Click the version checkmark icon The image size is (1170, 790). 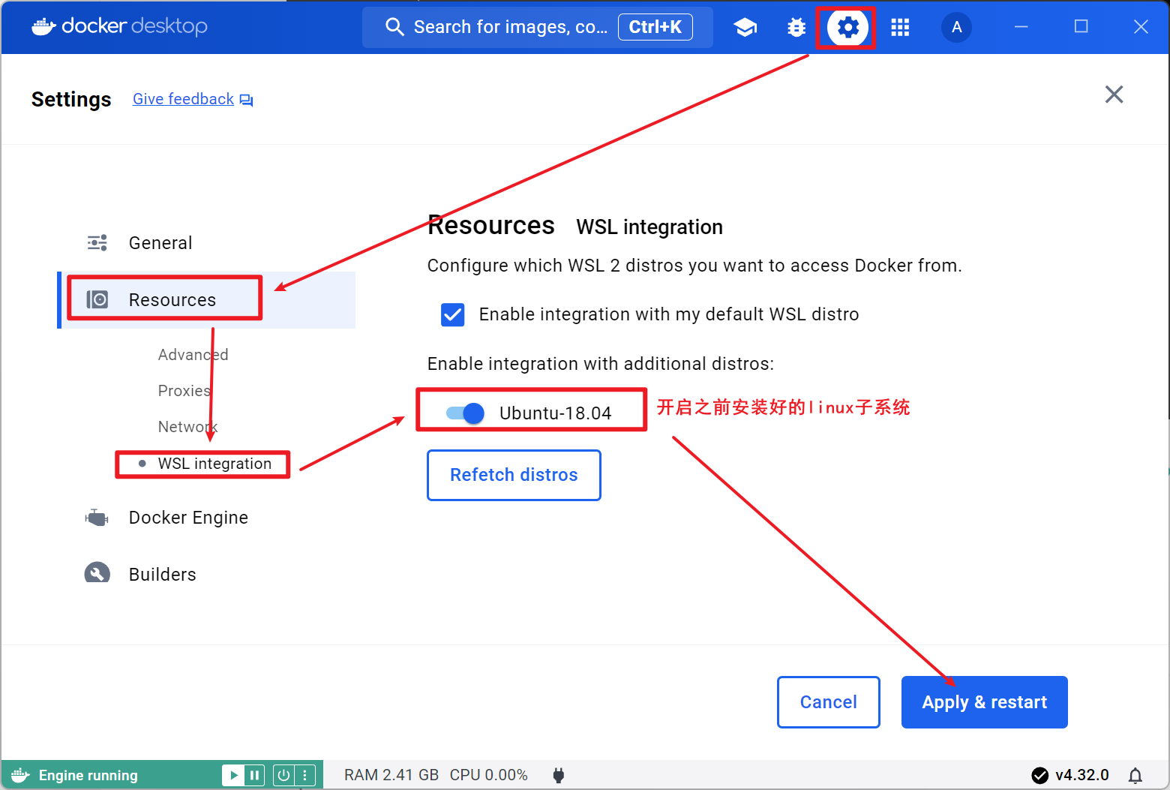(x=1039, y=775)
